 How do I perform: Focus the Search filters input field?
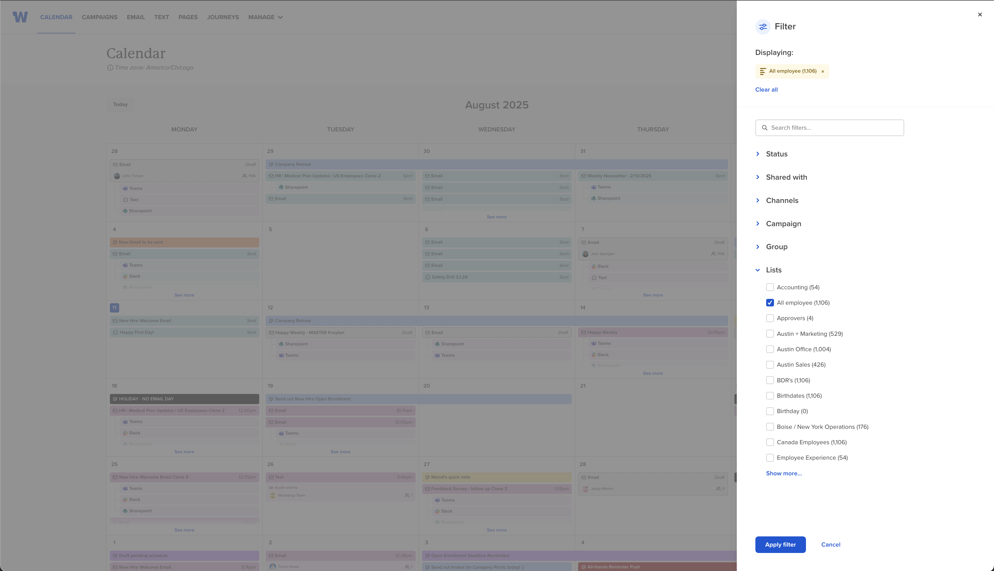[829, 128]
